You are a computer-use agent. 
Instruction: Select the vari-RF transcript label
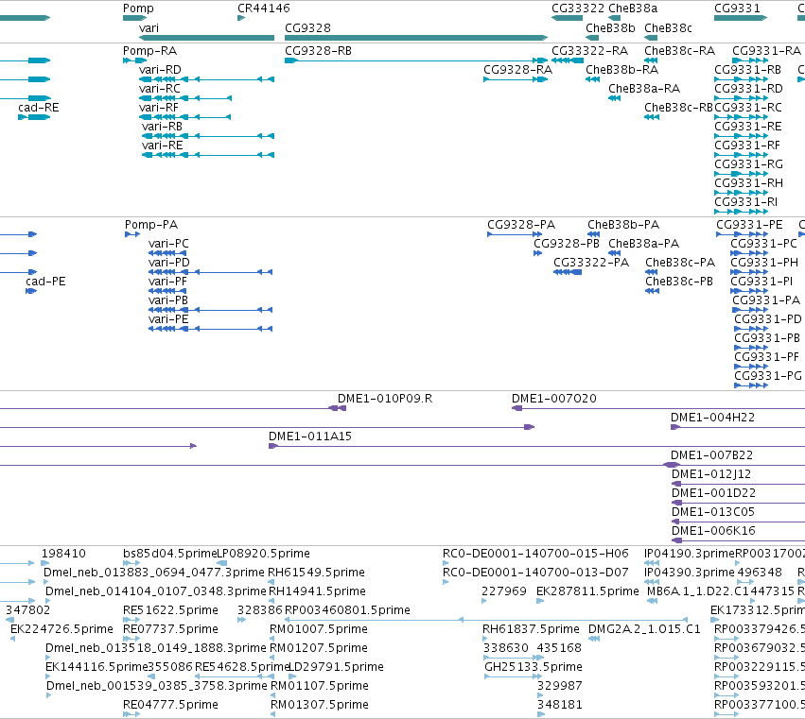coord(159,108)
